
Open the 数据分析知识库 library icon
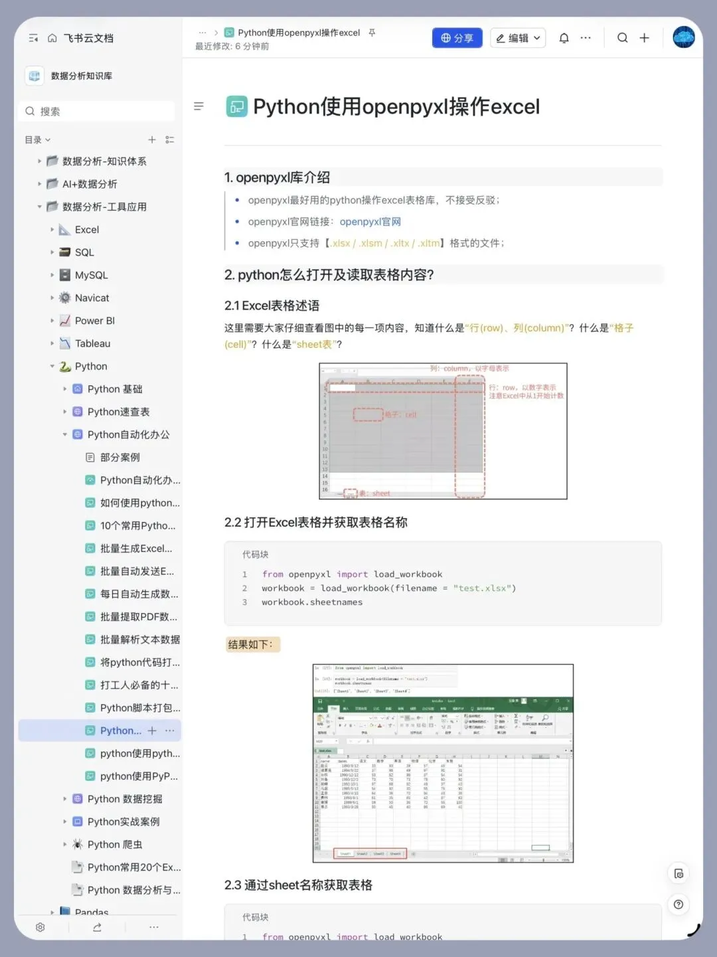35,76
